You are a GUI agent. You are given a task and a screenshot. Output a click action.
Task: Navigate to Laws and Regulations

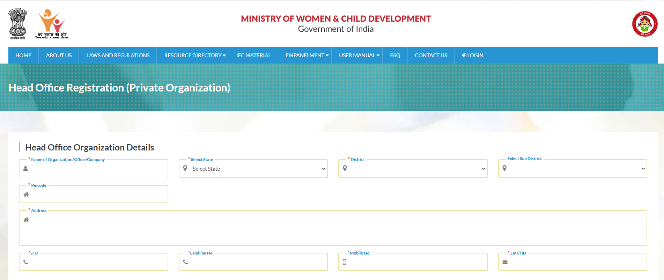[118, 56]
